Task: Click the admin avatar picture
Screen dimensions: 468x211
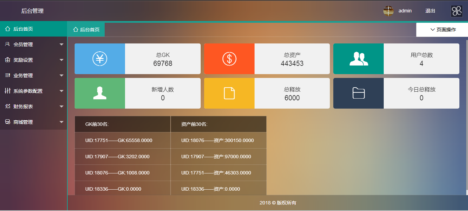Action: [389, 11]
